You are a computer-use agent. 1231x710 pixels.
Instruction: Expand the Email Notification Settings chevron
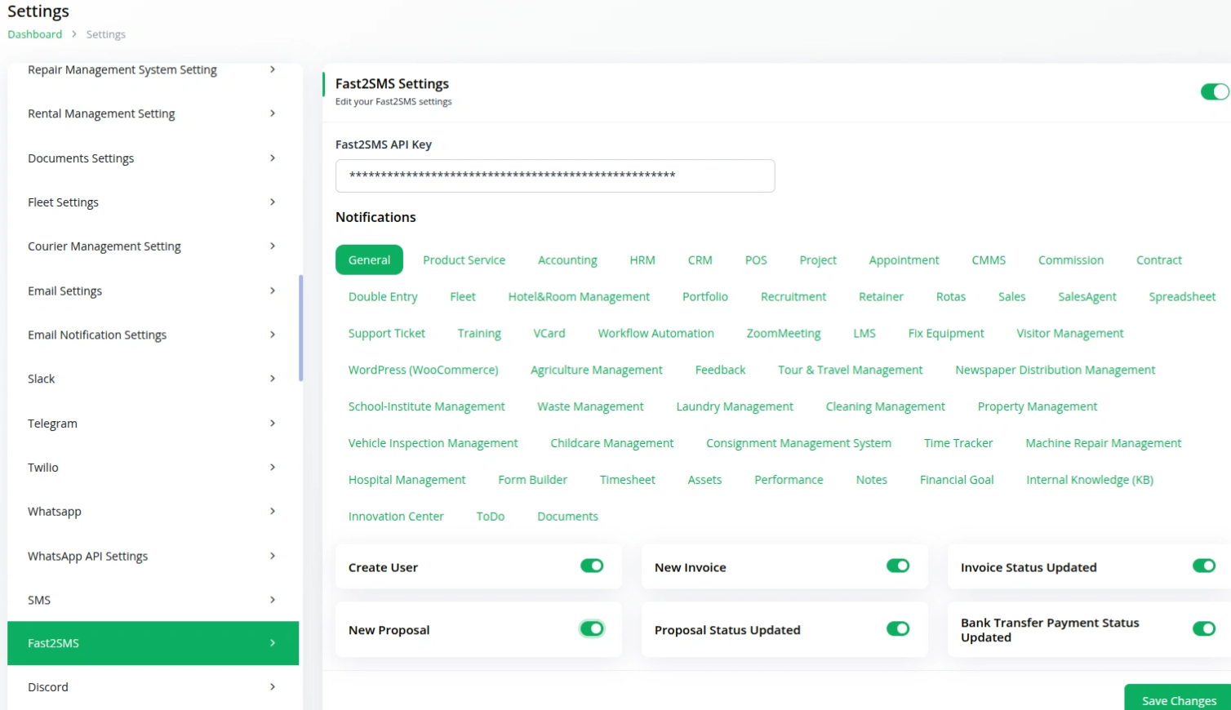(273, 334)
